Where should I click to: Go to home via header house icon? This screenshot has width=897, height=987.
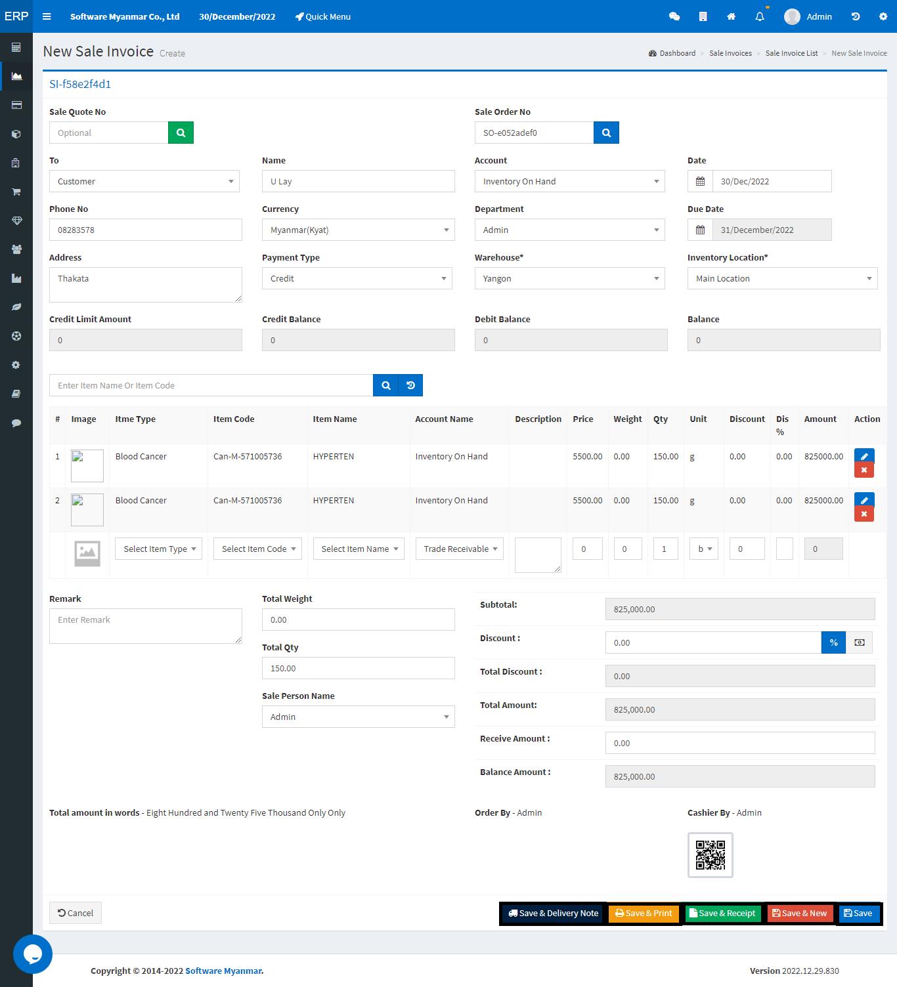[x=731, y=16]
